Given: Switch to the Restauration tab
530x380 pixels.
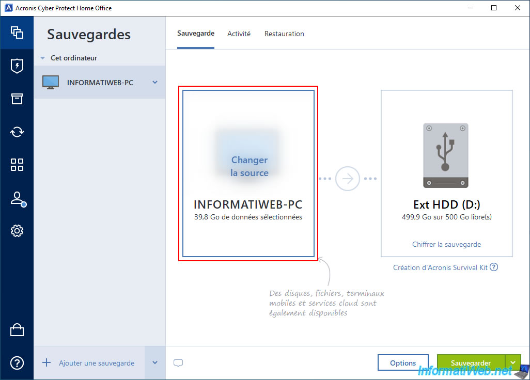Looking at the screenshot, I should point(284,34).
